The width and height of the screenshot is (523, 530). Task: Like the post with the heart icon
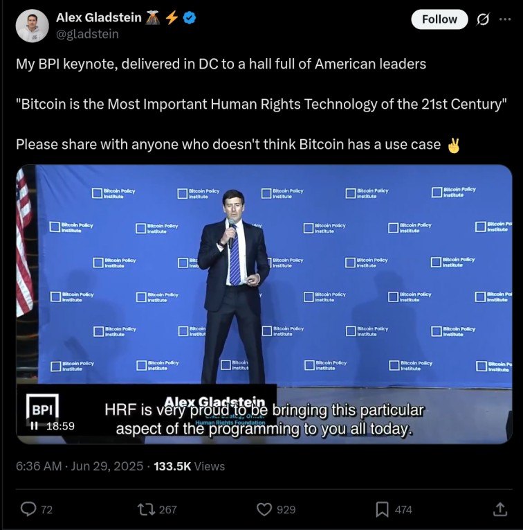tap(264, 509)
